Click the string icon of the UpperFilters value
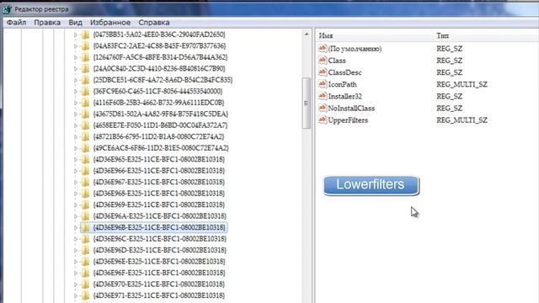 (x=322, y=120)
